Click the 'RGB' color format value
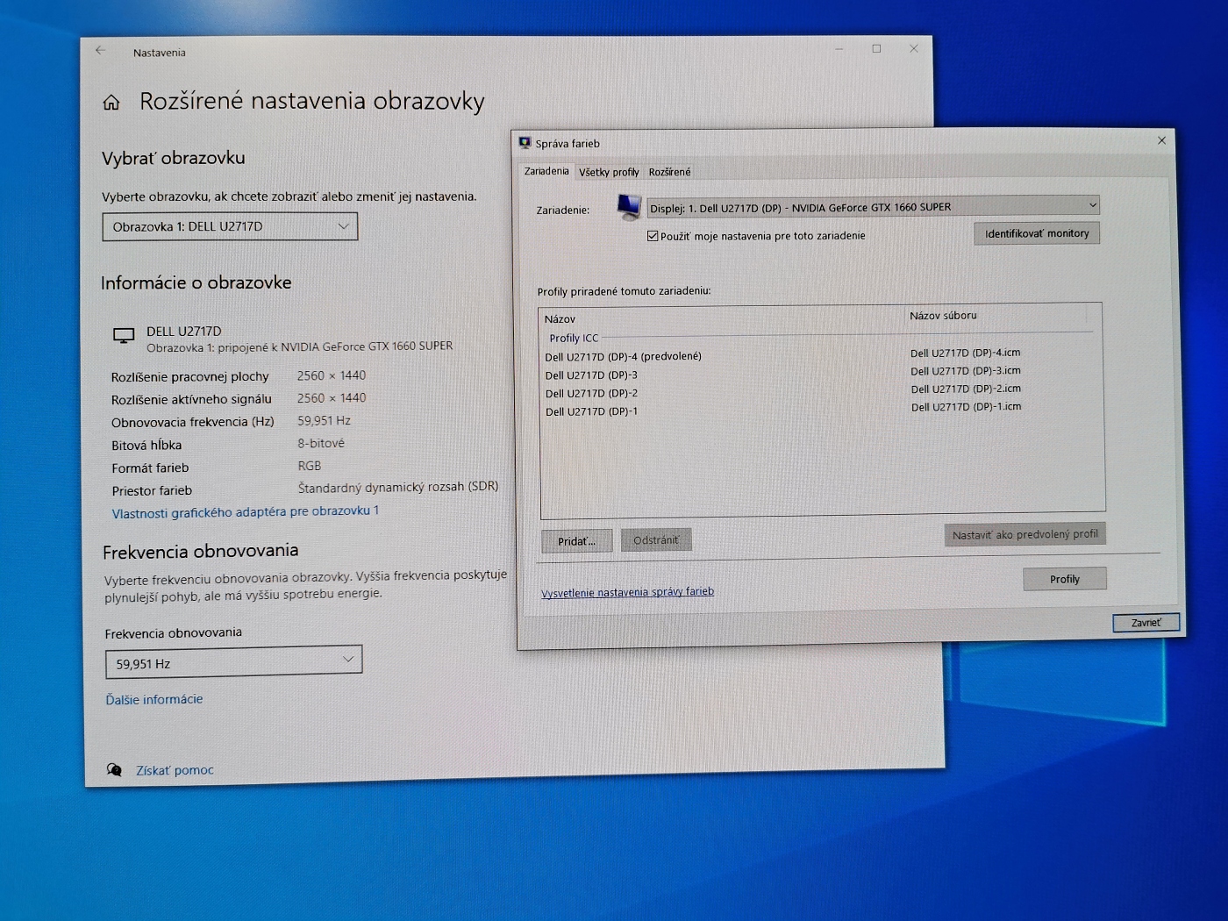This screenshot has height=921, width=1228. pos(310,466)
